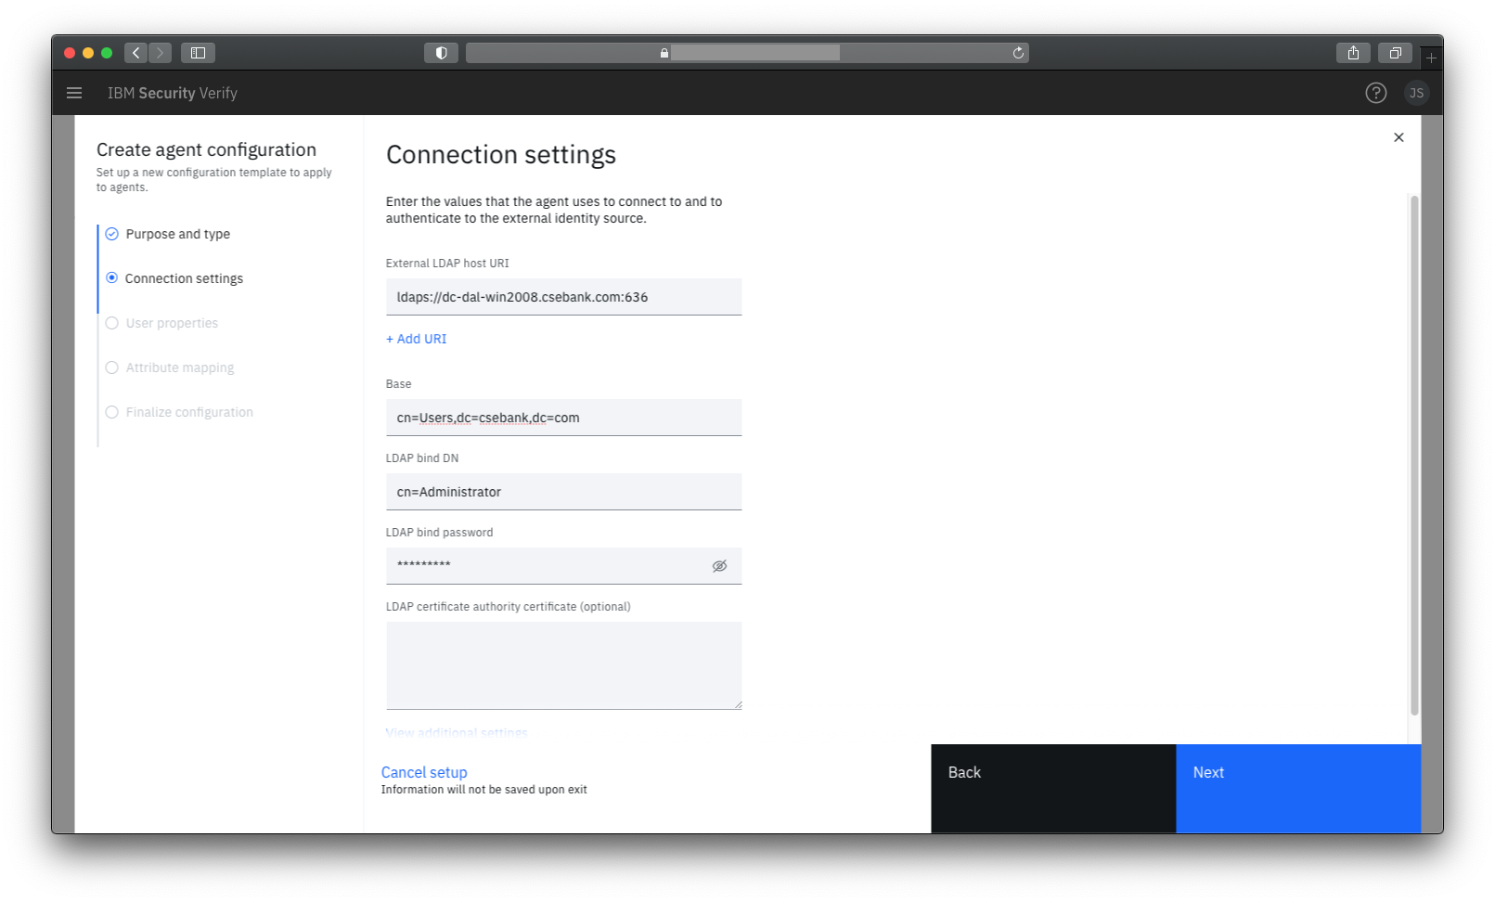1495x902 pixels.
Task: Select the Purpose and type step
Action: click(x=168, y=234)
